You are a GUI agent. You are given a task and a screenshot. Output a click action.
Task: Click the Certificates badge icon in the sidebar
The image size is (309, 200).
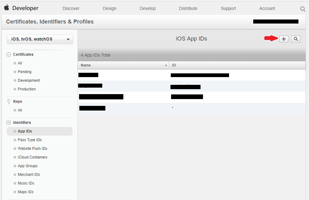(8, 54)
